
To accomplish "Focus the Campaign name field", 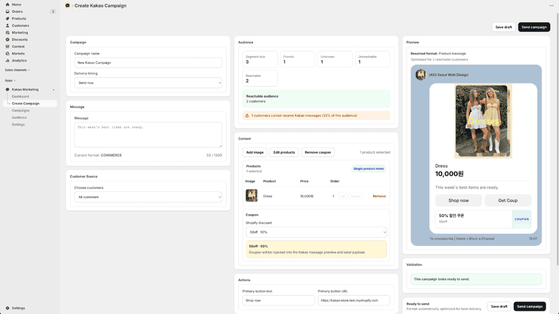I will tap(148, 63).
